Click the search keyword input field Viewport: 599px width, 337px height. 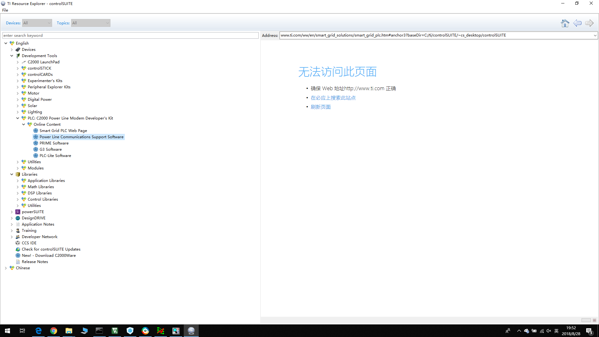pos(130,36)
